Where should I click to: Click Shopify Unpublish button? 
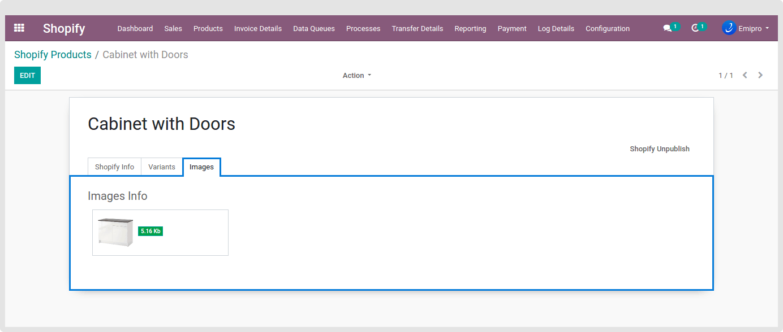(x=659, y=149)
